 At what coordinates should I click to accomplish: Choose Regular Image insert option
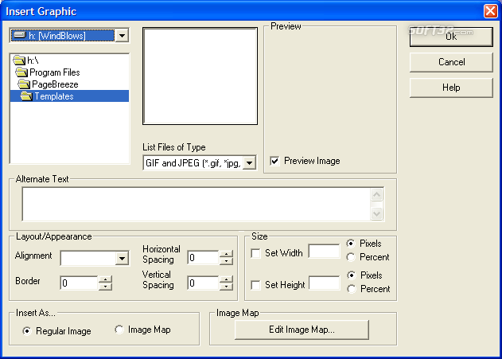click(x=27, y=331)
